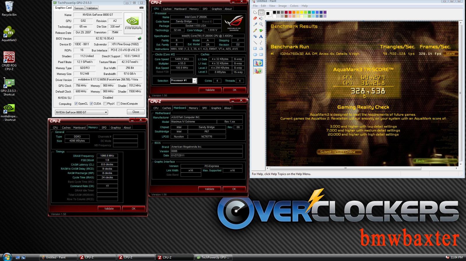This screenshot has width=466, height=261.
Task: Choose the Ellipse shape tool
Action: [x=255, y=55]
